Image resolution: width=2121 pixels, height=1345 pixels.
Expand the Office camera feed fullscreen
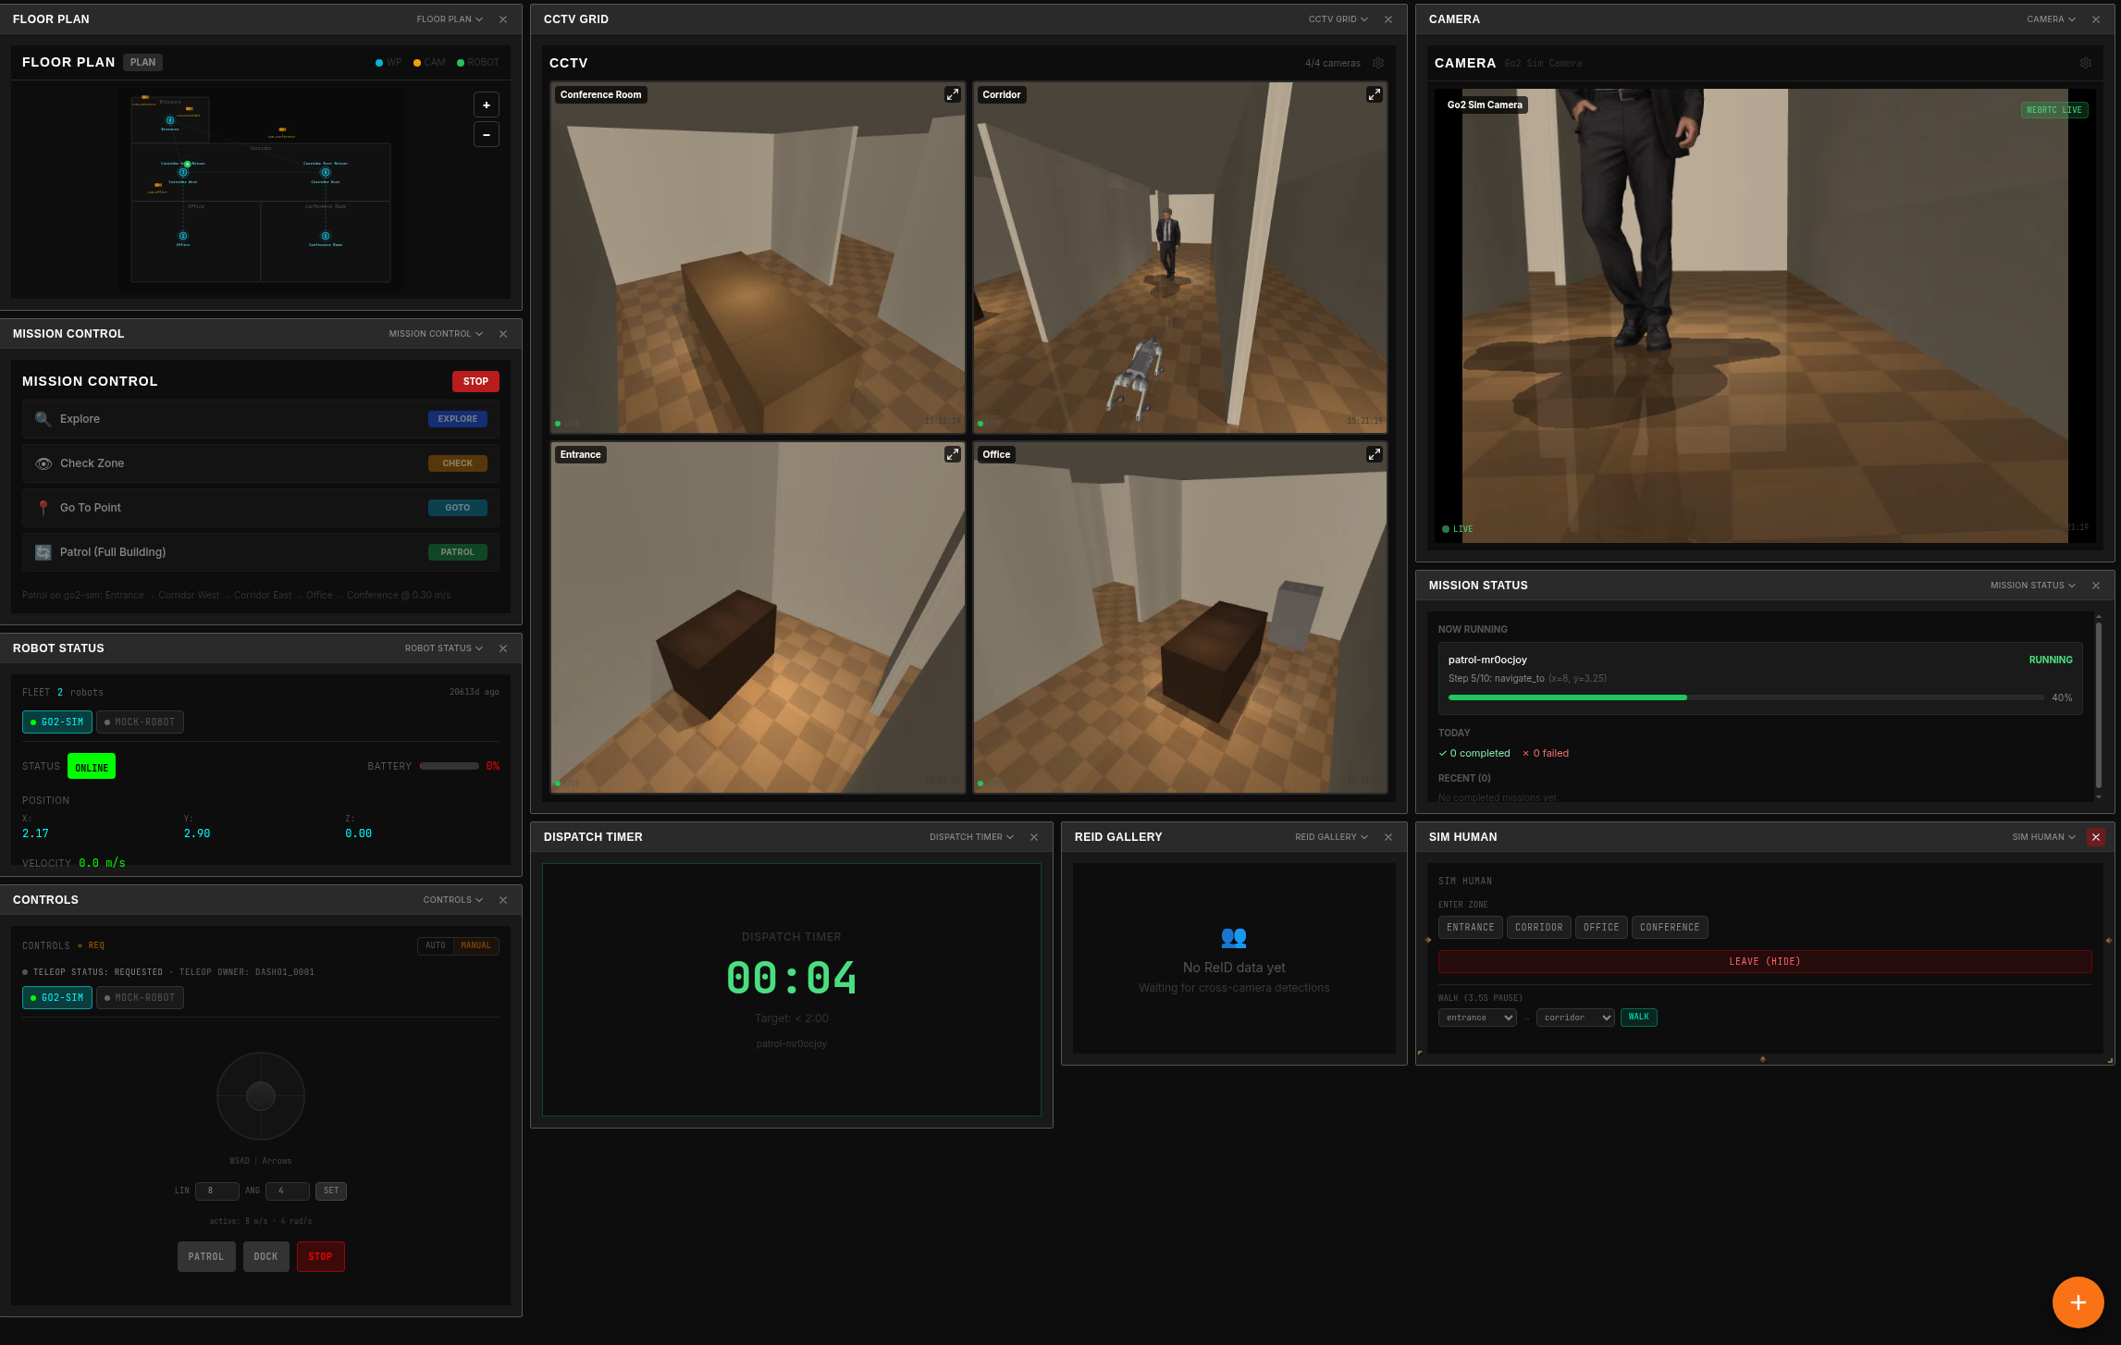pyautogui.click(x=1375, y=454)
